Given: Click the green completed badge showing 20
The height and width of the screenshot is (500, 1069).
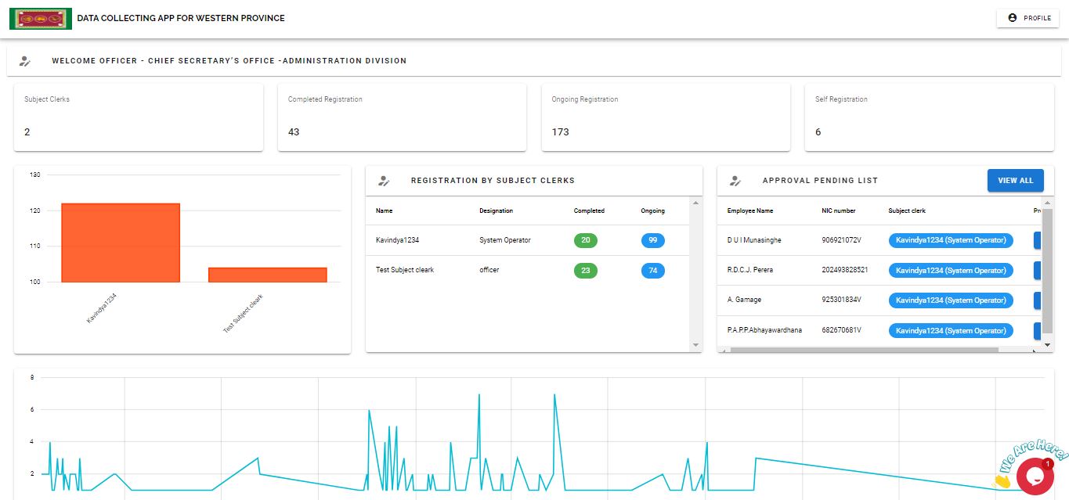Looking at the screenshot, I should (586, 240).
